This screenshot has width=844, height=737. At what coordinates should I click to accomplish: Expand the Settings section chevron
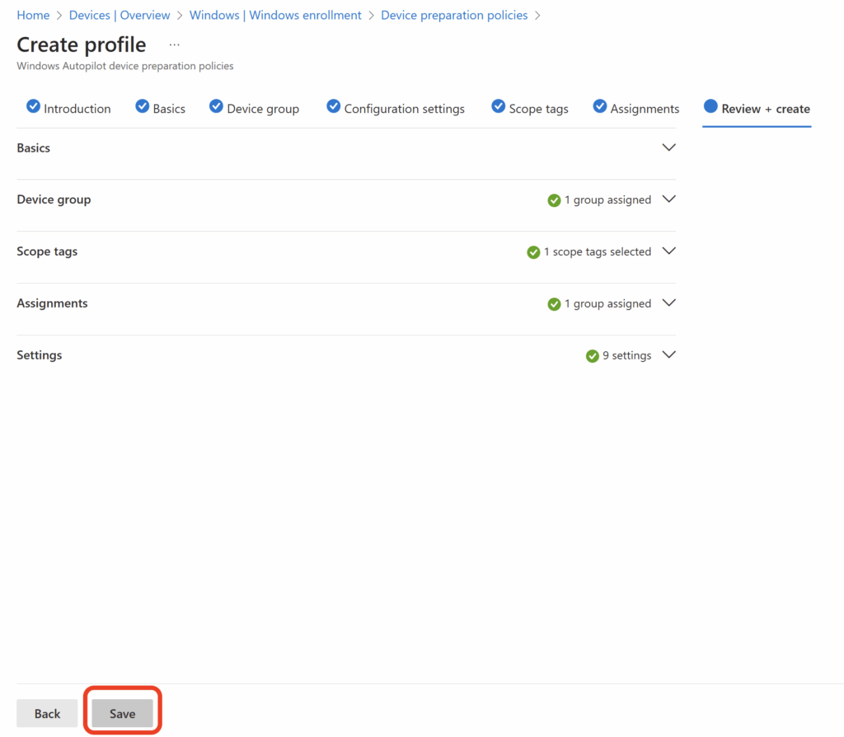(668, 354)
